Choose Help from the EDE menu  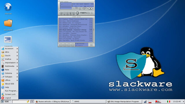(10, 87)
